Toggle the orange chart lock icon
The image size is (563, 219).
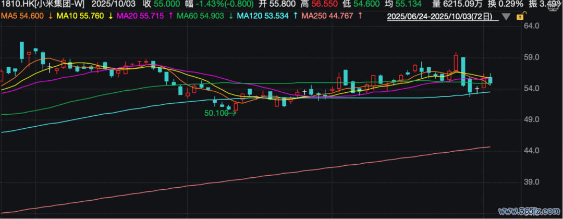point(519,17)
